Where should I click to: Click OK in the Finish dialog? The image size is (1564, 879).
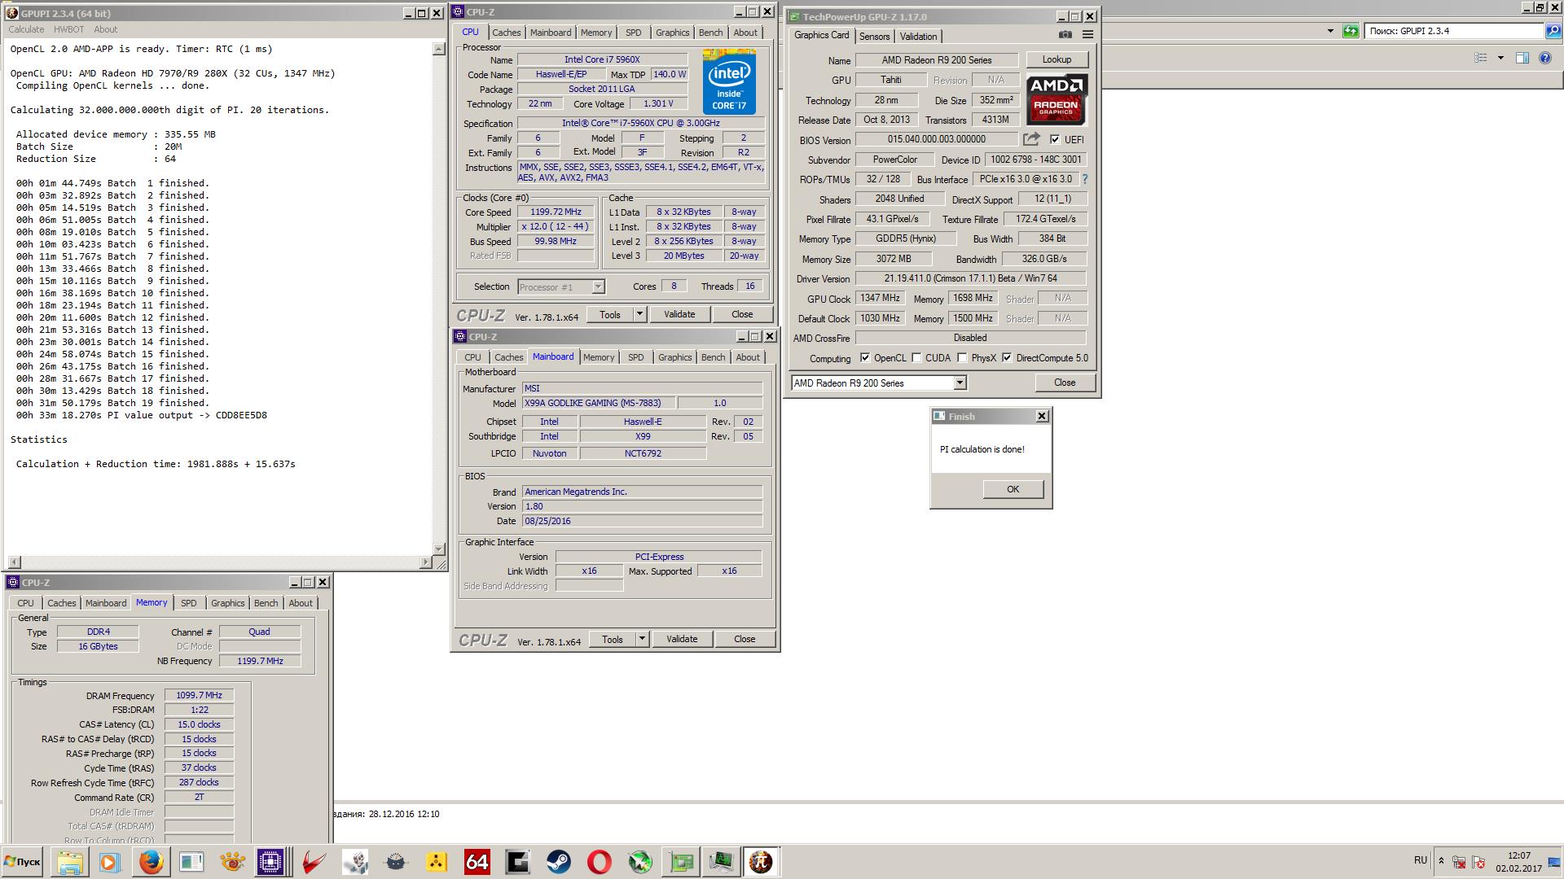point(1013,489)
